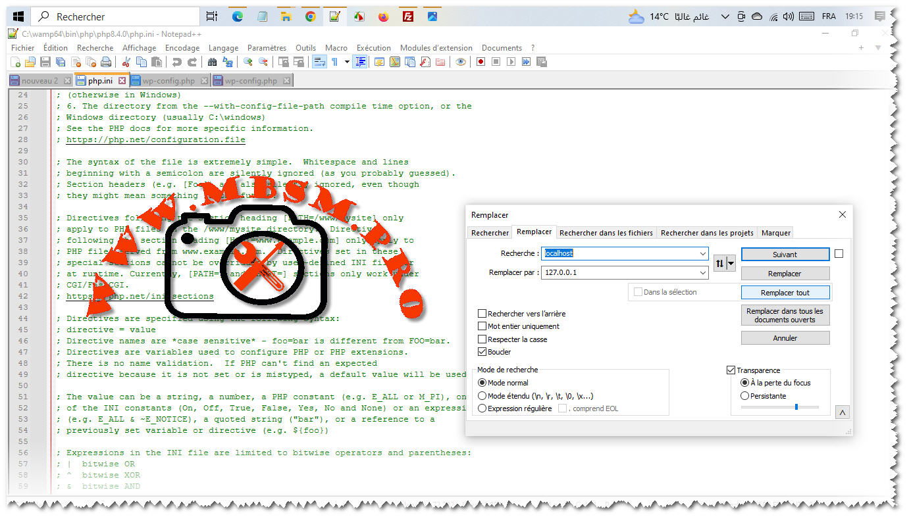
Task: Click the Stop macro recording icon
Action: (x=496, y=62)
